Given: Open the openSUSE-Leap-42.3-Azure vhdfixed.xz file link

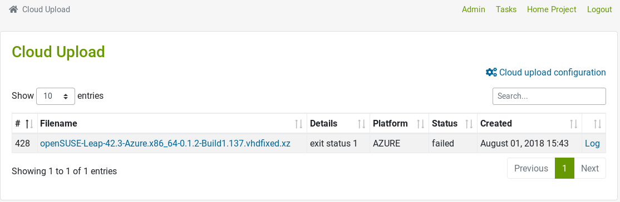Looking at the screenshot, I should 165,144.
